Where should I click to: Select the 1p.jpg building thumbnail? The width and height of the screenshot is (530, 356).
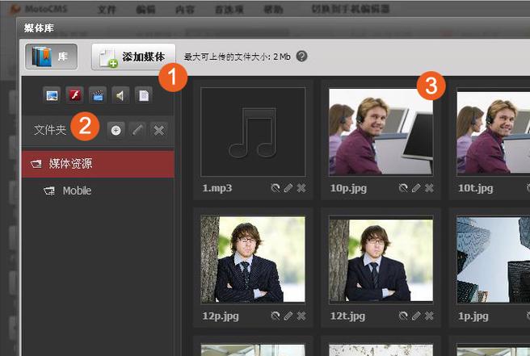494,259
